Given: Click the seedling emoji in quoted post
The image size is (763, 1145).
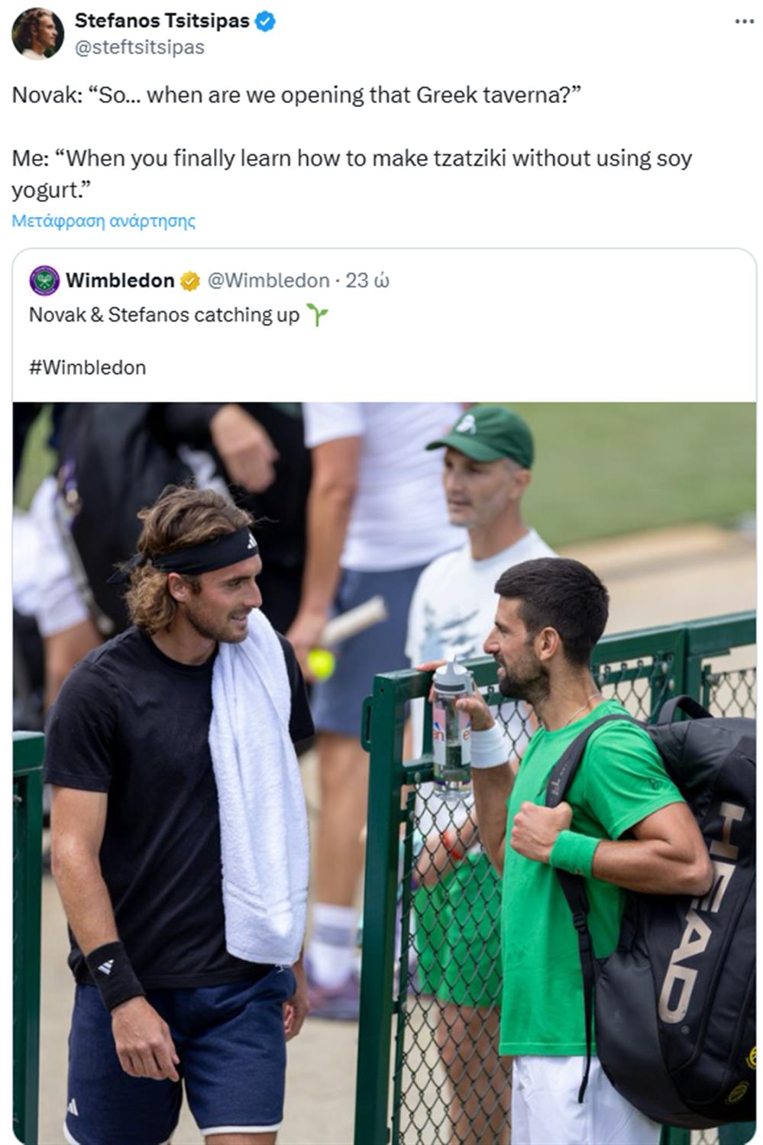Looking at the screenshot, I should point(316,315).
